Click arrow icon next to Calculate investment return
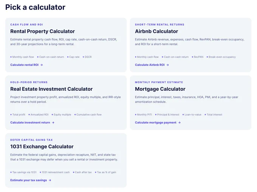Screen dimensions: 257x192 click(x=53, y=123)
